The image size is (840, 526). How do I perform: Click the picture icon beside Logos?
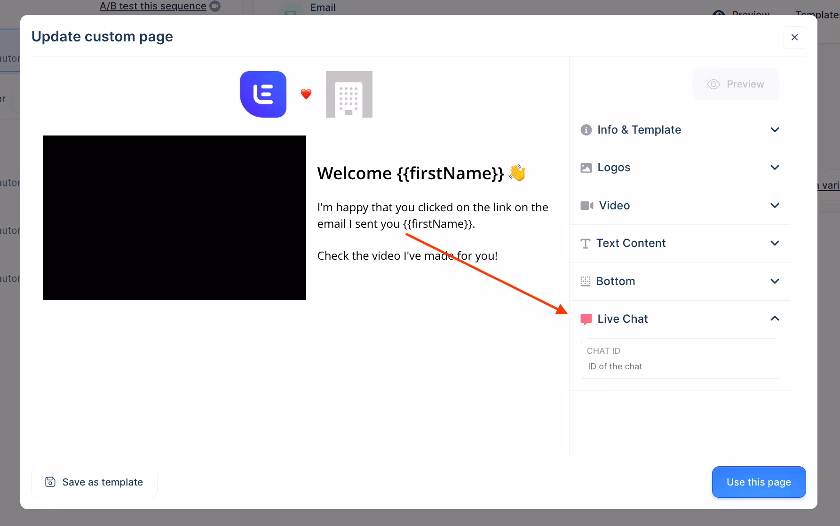click(x=586, y=168)
